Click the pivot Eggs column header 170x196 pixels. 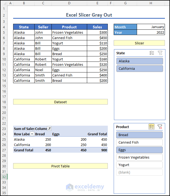pos(69,134)
